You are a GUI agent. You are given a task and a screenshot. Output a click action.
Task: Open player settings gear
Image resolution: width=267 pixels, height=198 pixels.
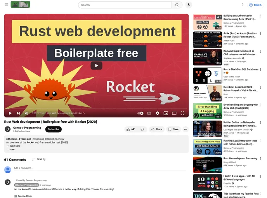(x=158, y=113)
